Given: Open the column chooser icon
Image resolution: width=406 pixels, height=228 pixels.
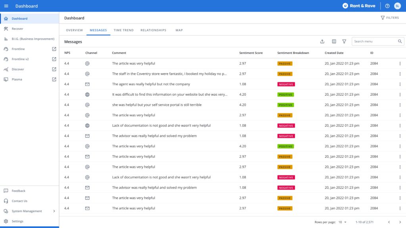Looking at the screenshot, I should (334, 41).
